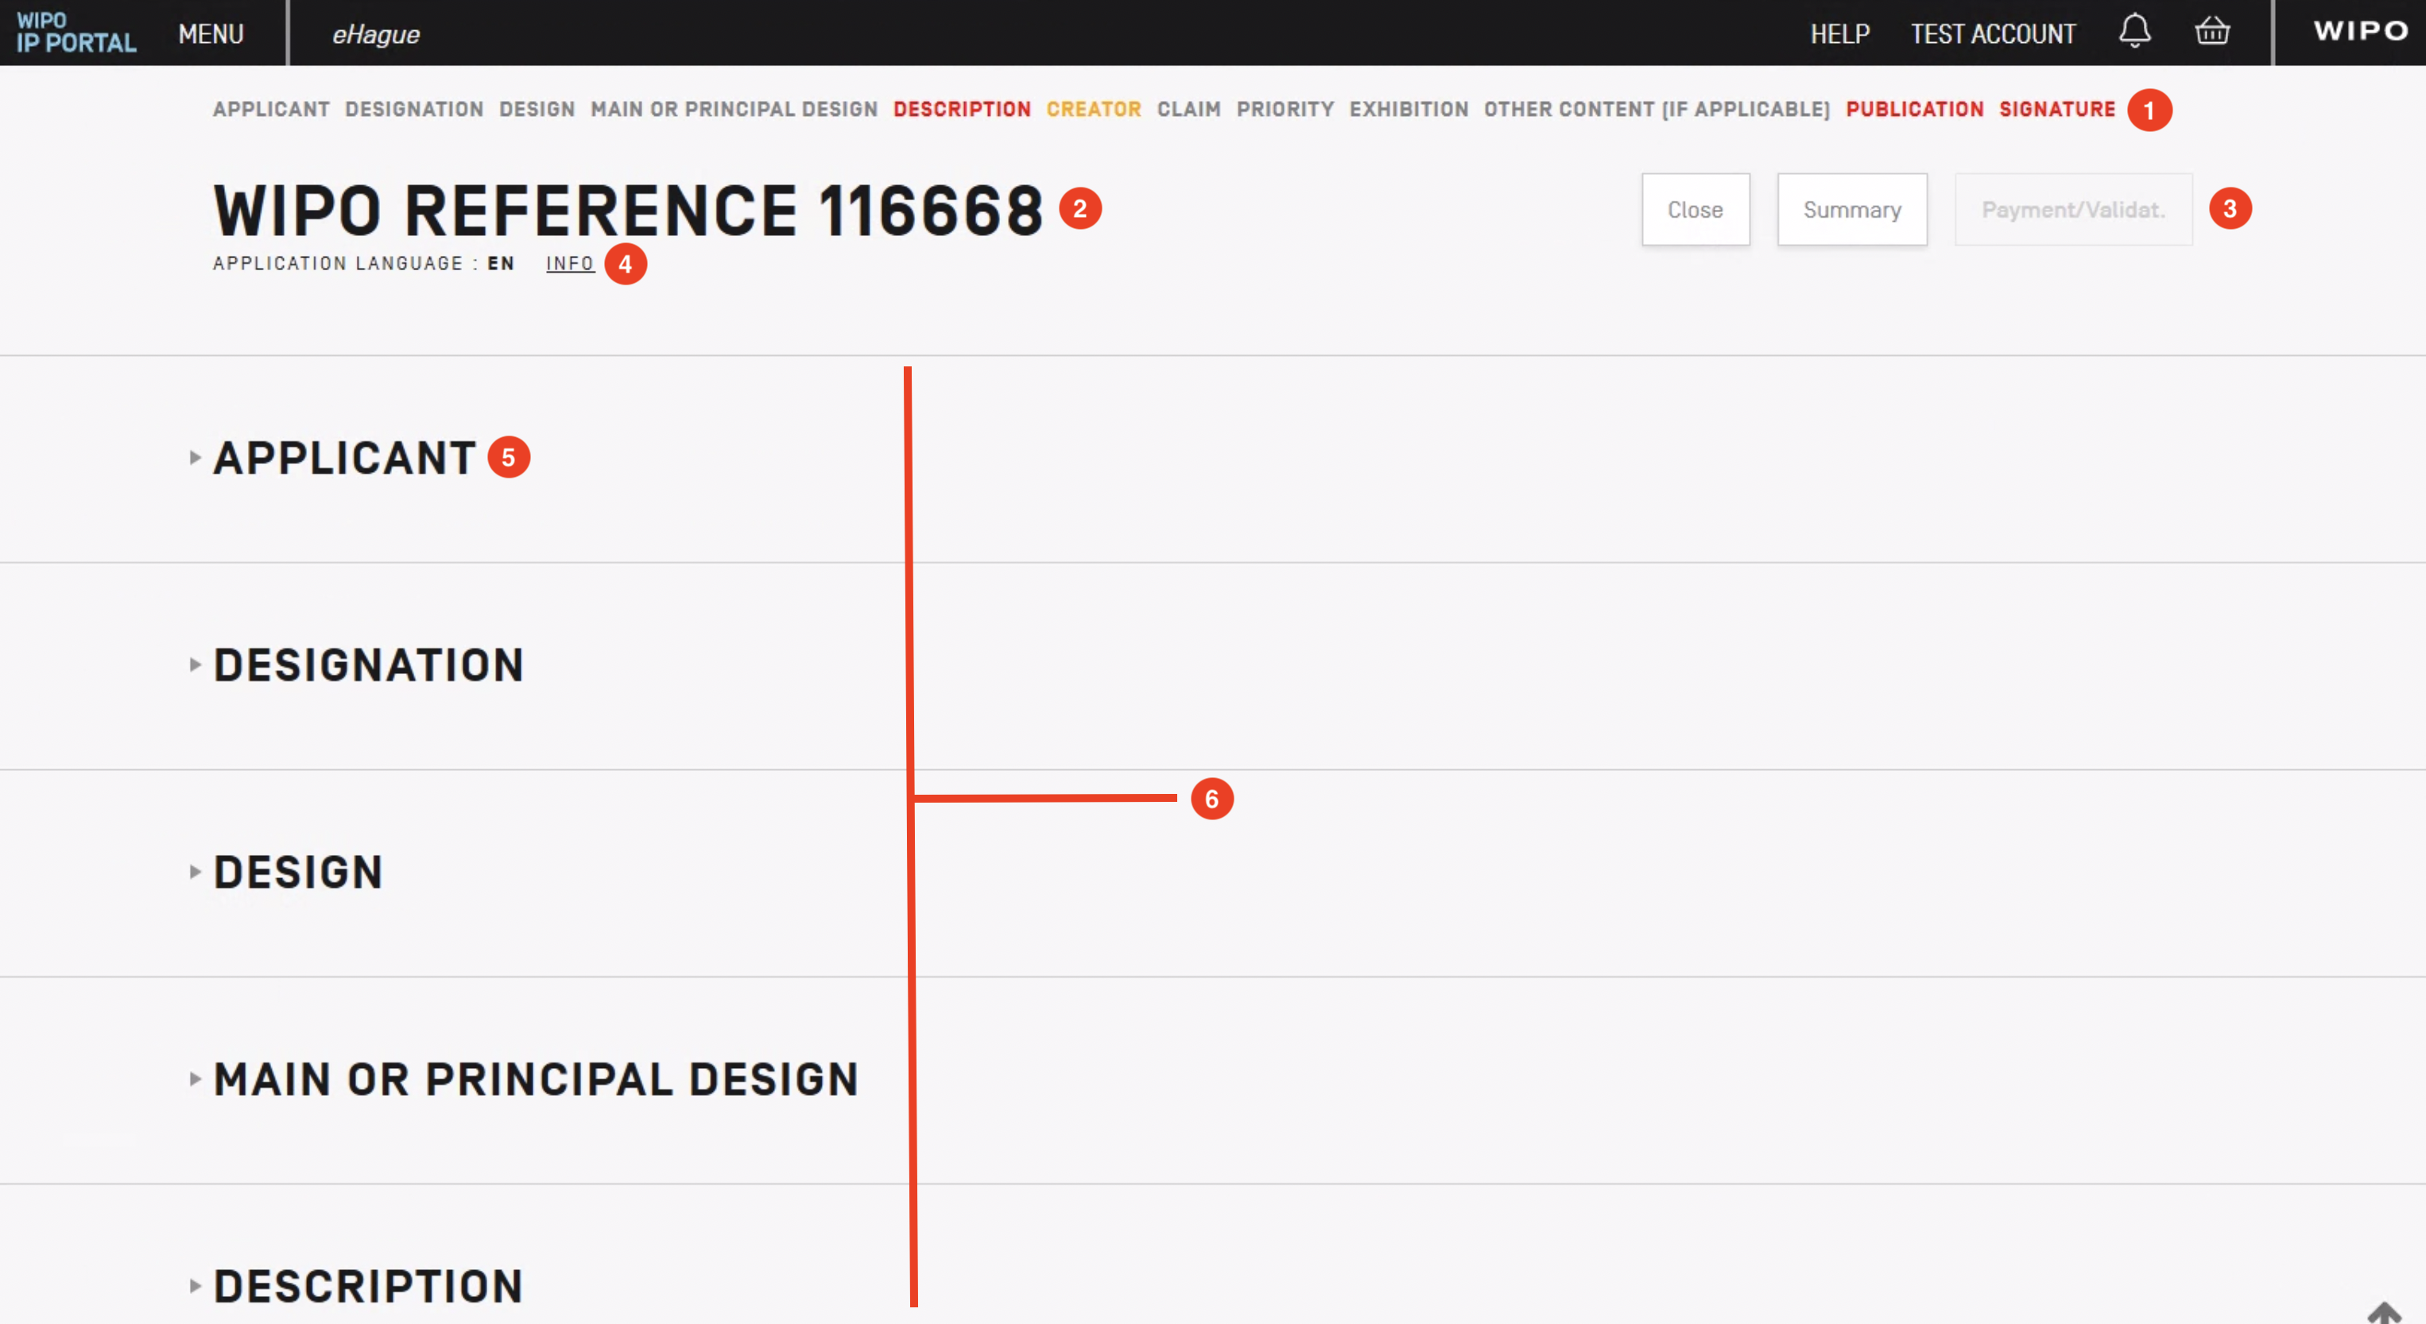Open the HELP menu
Viewport: 2426px width, 1324px height.
1839,34
